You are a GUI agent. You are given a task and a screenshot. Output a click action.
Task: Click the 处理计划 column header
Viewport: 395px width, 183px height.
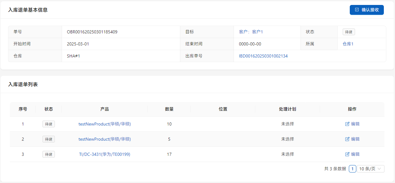[287, 109]
